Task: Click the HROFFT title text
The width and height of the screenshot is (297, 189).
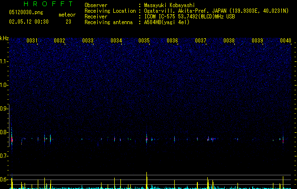Action: point(48,4)
